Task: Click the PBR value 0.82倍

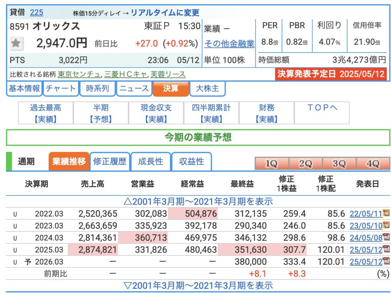Action: 297,42
